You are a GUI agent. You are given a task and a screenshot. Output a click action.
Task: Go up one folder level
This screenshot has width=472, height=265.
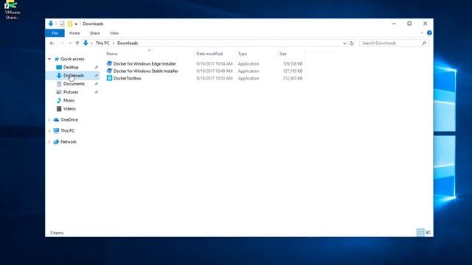click(x=77, y=43)
